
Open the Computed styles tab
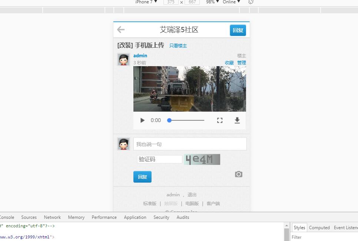click(319, 228)
